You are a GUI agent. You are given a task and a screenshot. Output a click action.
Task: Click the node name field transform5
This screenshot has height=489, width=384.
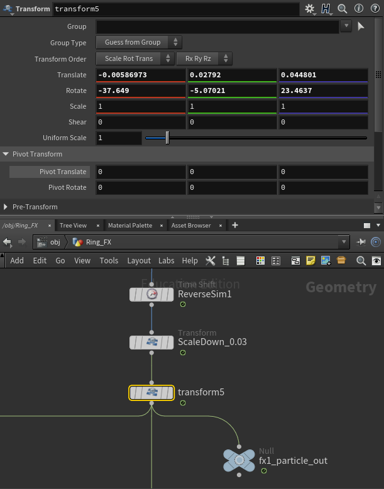(176, 9)
